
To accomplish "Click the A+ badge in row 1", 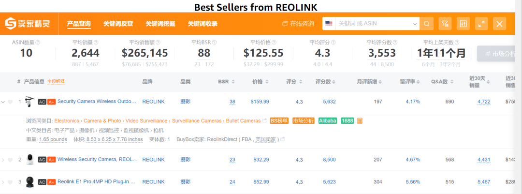I will point(51,102).
